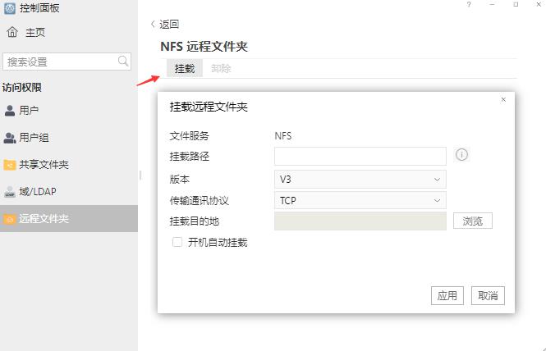Open 共享文件夹 via its folder icon
This screenshot has height=351, width=546.
pyautogui.click(x=10, y=165)
